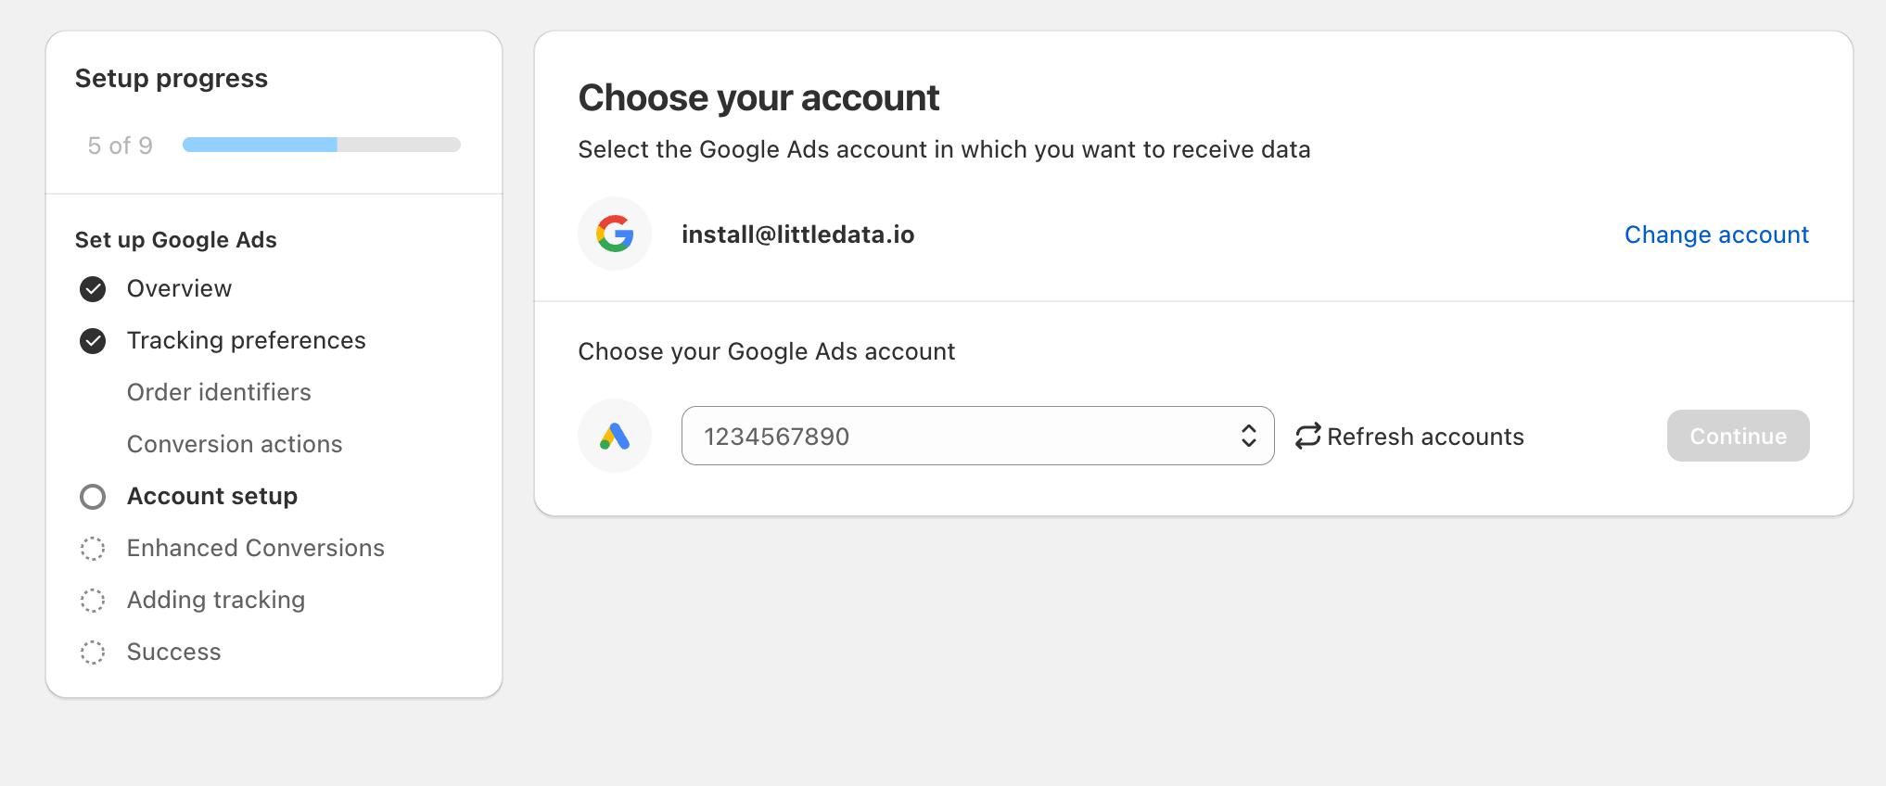Click the Google Ads logo icon
Viewport: 1886px width, 786px height.
click(x=615, y=436)
